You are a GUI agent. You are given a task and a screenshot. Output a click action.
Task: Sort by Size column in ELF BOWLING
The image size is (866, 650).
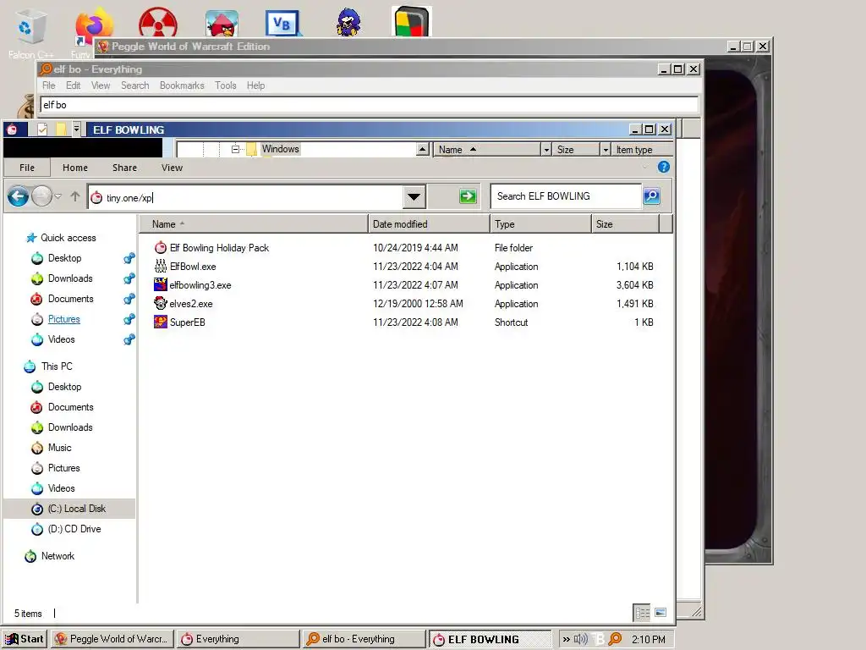click(x=625, y=223)
